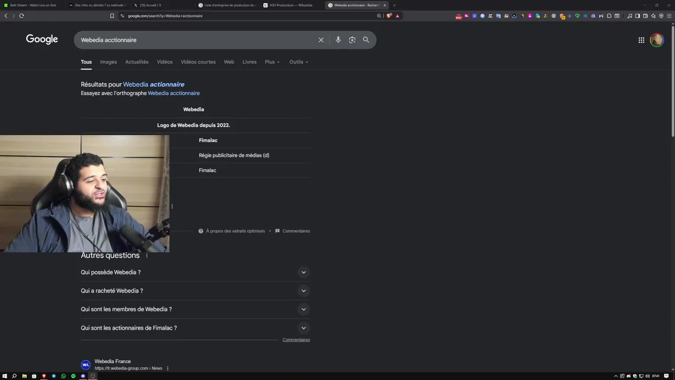Switch to the Vidéos courtes tab
This screenshot has width=675, height=380.
click(x=198, y=62)
